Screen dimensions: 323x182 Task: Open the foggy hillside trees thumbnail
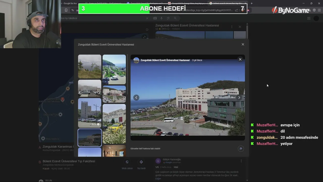[x=90, y=66]
